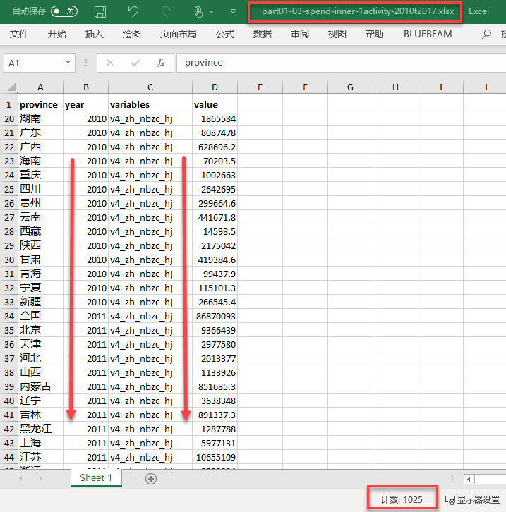Viewport: 506px width, 512px height.
Task: Add a new sheet with plus icon
Action: (x=150, y=478)
